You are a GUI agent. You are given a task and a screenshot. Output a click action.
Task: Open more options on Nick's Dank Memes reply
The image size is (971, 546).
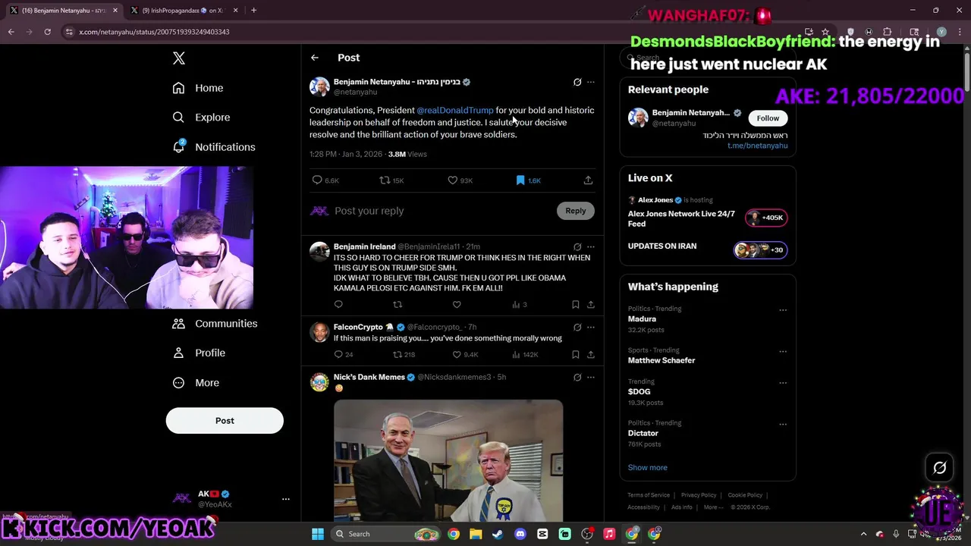click(x=591, y=377)
